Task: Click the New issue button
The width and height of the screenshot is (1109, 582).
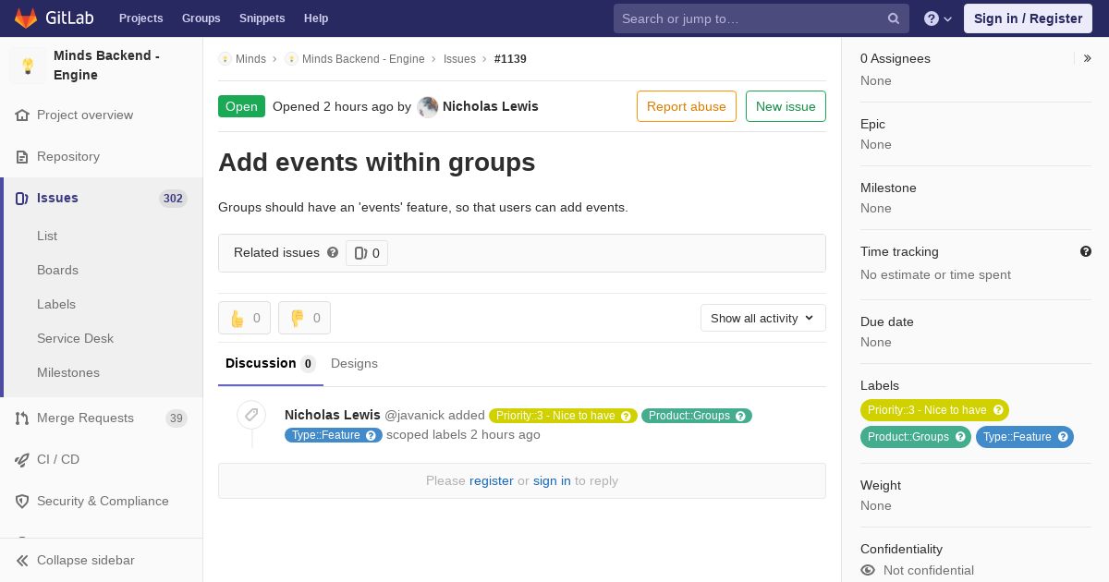Action: [786, 106]
